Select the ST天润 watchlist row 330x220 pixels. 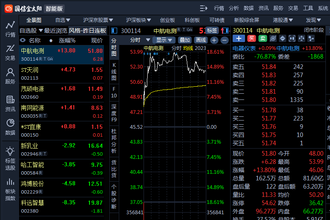[61, 74]
